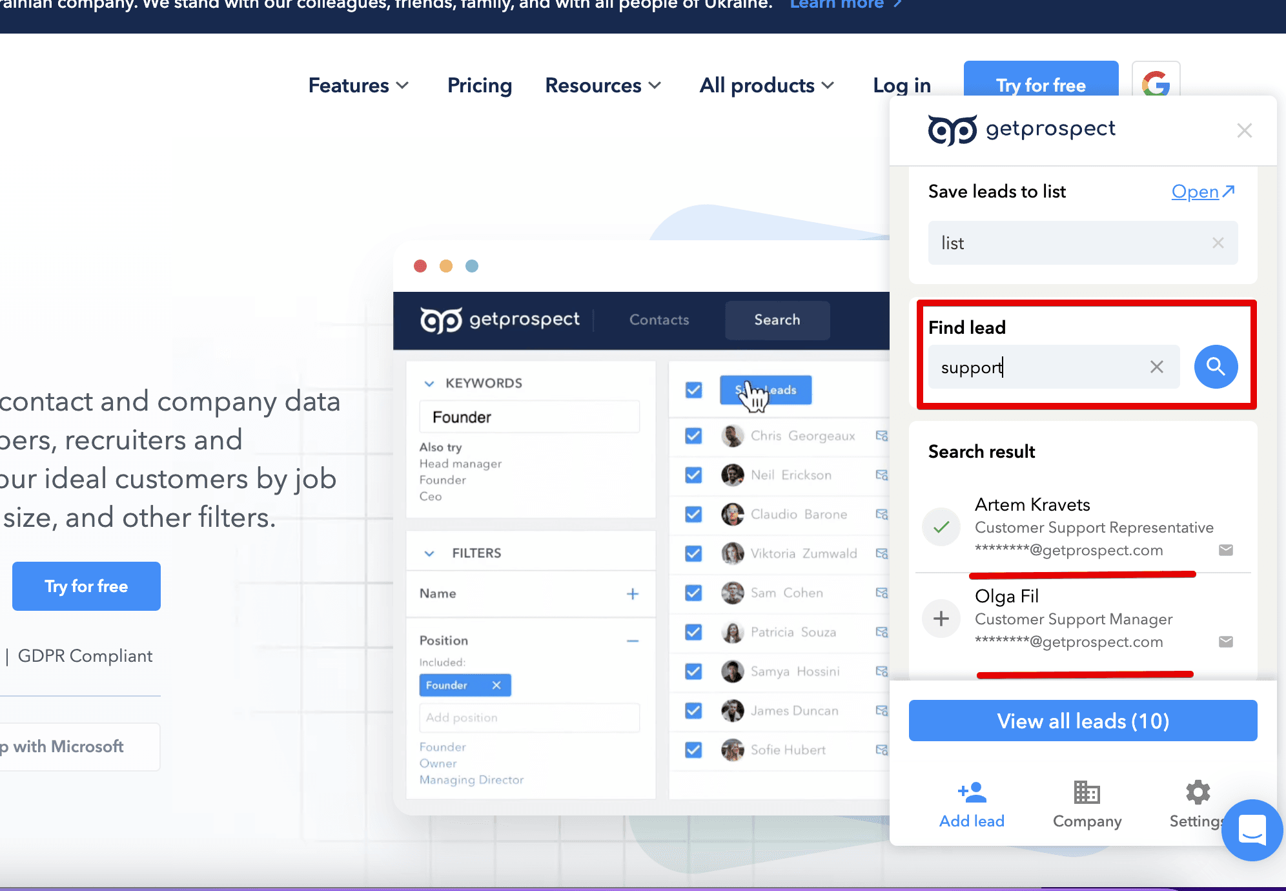Click the Learn more banner link
Image resolution: width=1286 pixels, height=891 pixels.
(x=846, y=5)
